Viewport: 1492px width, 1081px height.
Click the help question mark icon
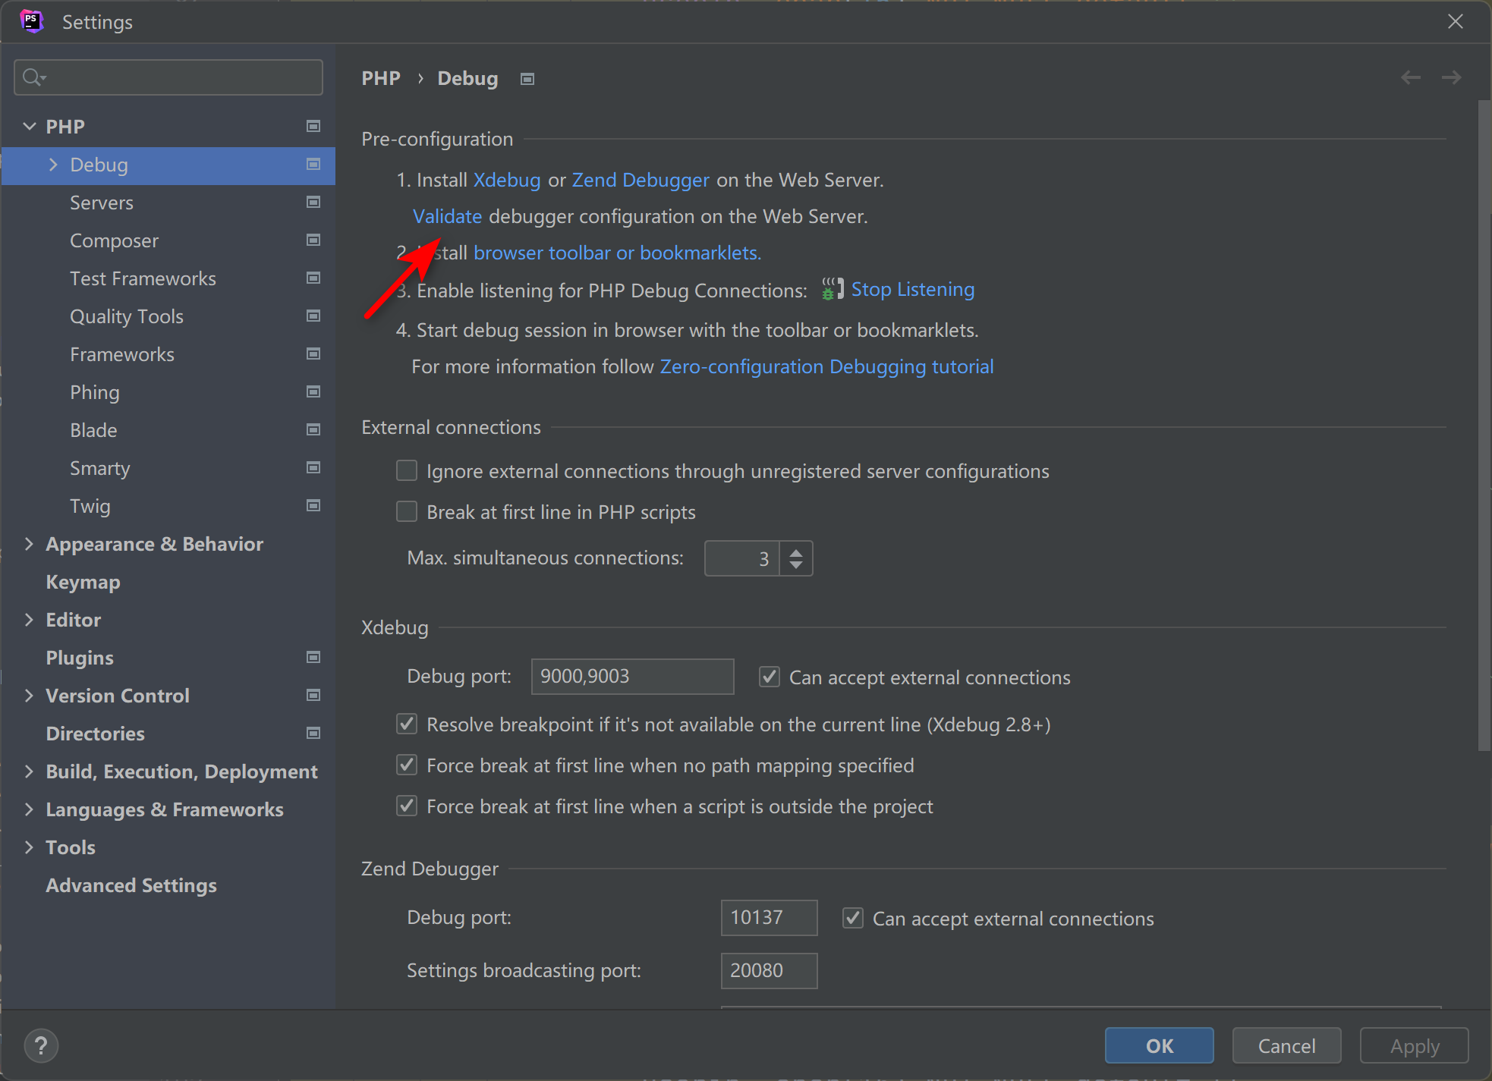click(x=41, y=1046)
